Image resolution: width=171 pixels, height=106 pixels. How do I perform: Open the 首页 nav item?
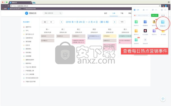(x=105, y=13)
